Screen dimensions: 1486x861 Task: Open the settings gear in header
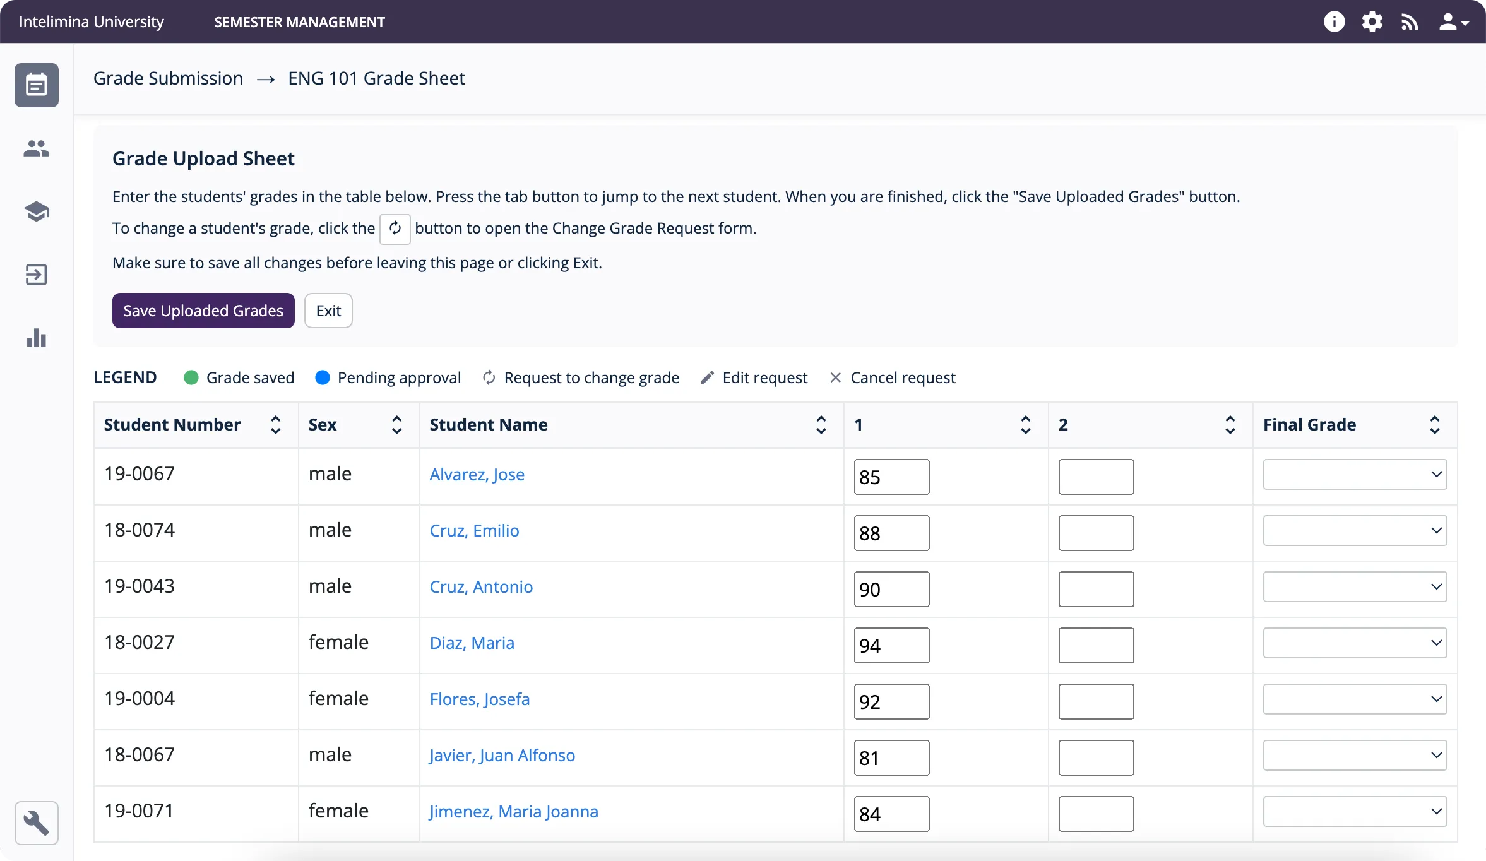(x=1372, y=22)
